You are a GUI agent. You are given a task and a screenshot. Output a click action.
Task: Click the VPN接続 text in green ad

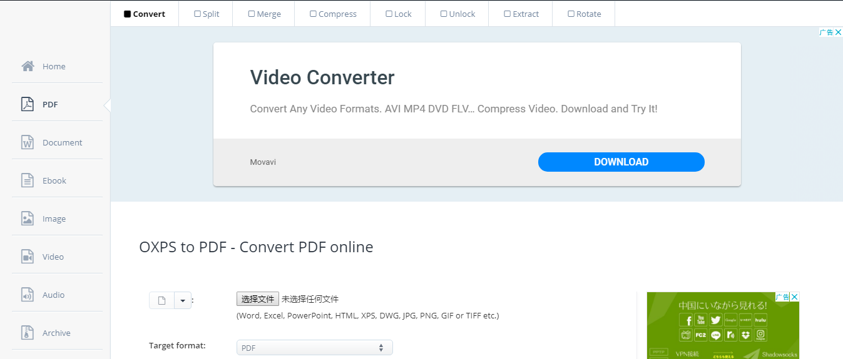[687, 354]
